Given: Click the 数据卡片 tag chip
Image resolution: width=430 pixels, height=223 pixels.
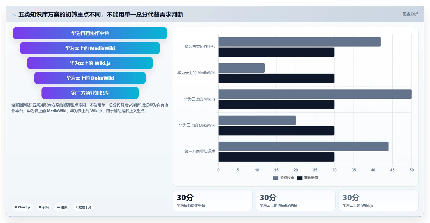Looking at the screenshot, I should coord(84,207).
